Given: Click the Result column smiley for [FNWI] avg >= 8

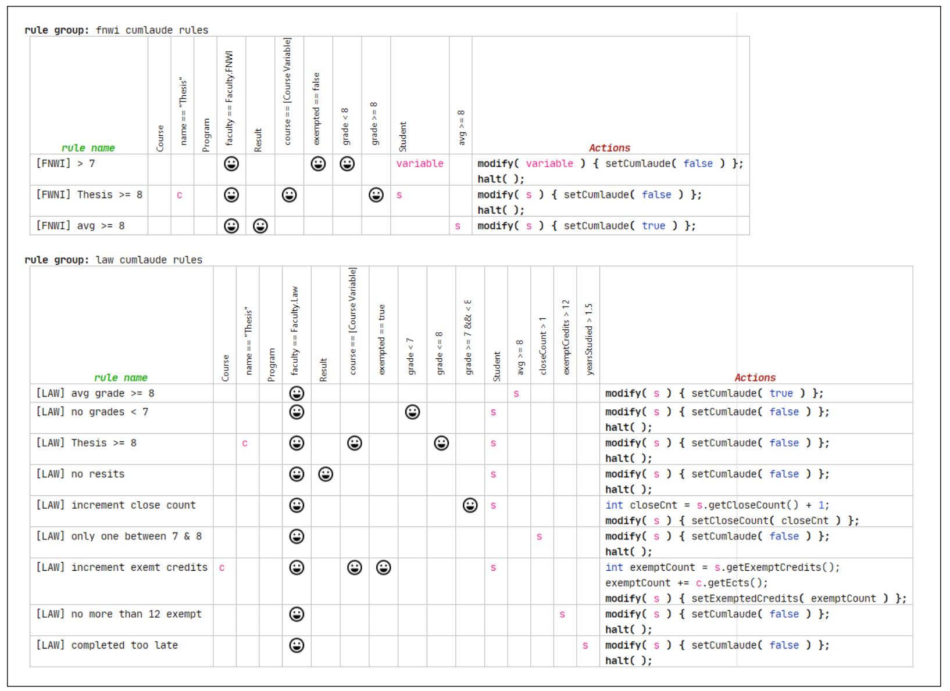Looking at the screenshot, I should pyautogui.click(x=260, y=225).
